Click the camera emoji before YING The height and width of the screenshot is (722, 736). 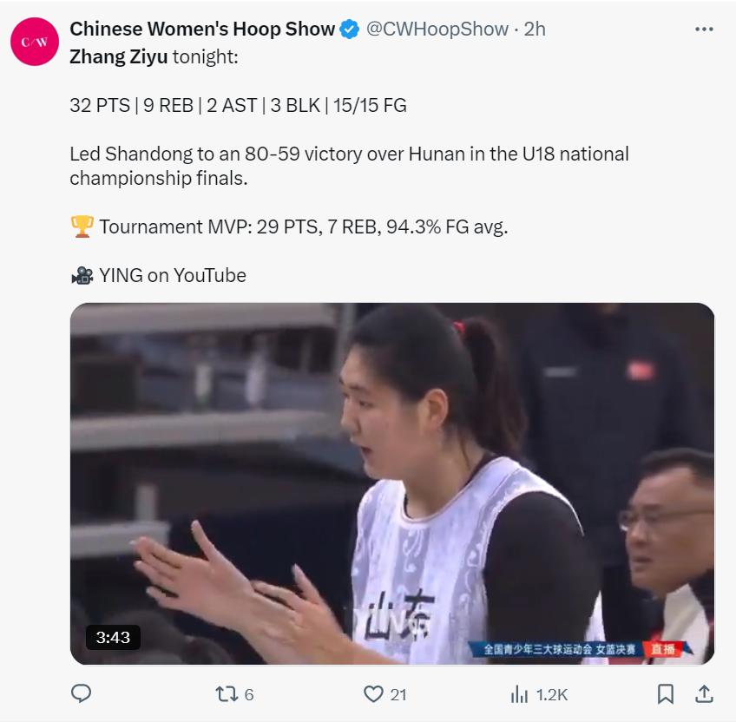tap(82, 276)
